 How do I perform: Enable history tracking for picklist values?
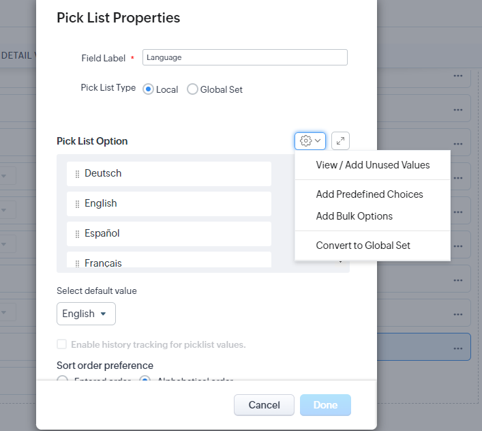point(62,344)
